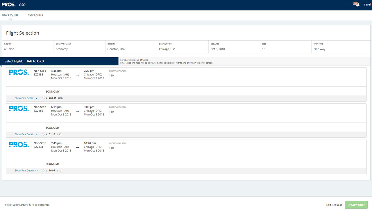The image size is (372, 209).
Task: Expand Show Fare Details for flight ZZ2131
Action: [26, 171]
